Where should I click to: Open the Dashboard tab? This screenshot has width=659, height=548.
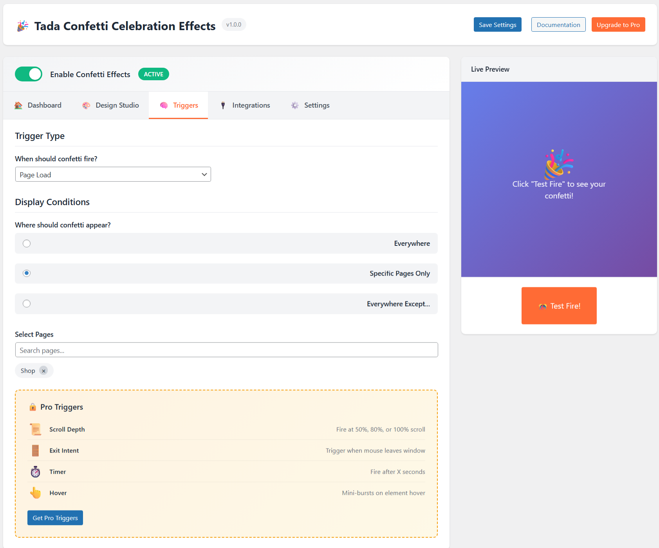point(38,105)
